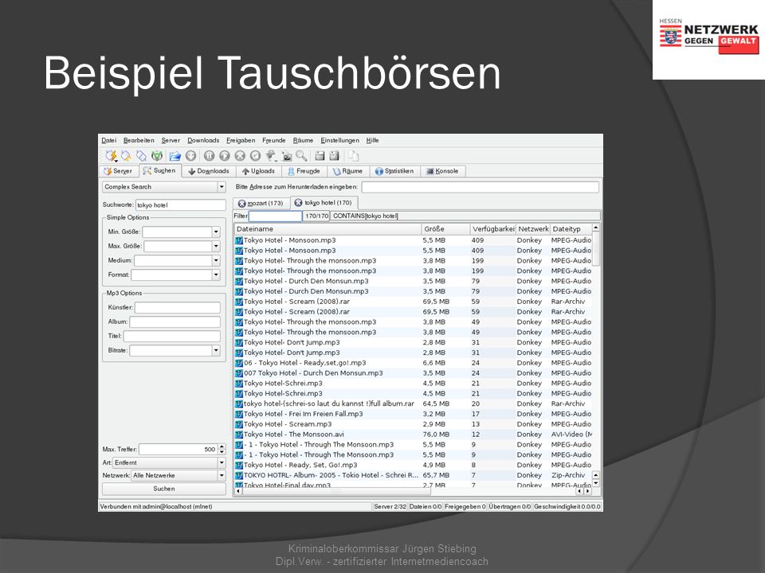This screenshot has height=573, width=765.
Task: Open the Datei menu
Action: [109, 140]
